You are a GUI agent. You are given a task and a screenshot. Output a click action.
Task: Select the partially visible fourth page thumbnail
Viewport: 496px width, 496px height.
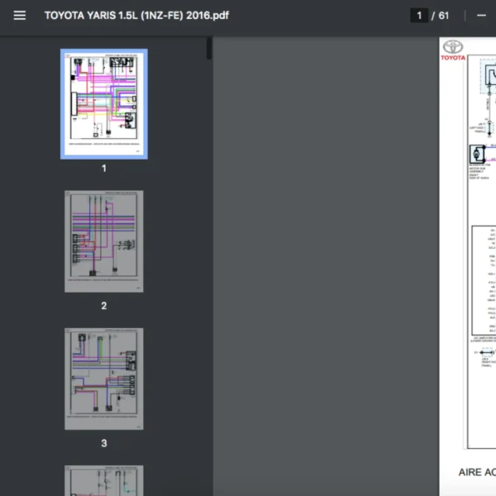(104, 480)
